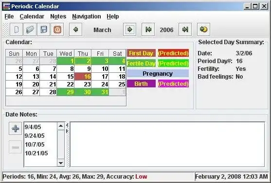Click the Date 3/2/06 summary value
The width and height of the screenshot is (271, 183).
click(x=244, y=53)
